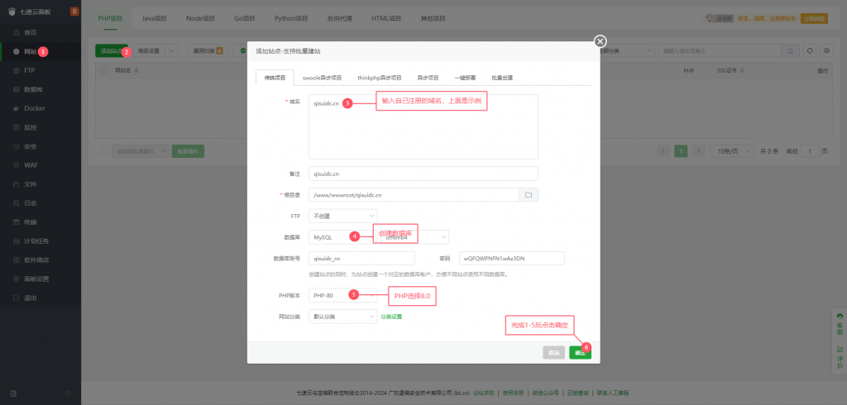This screenshot has width=847, height=405.
Task: Open the FTP 不创建 dropdown
Action: pos(343,216)
